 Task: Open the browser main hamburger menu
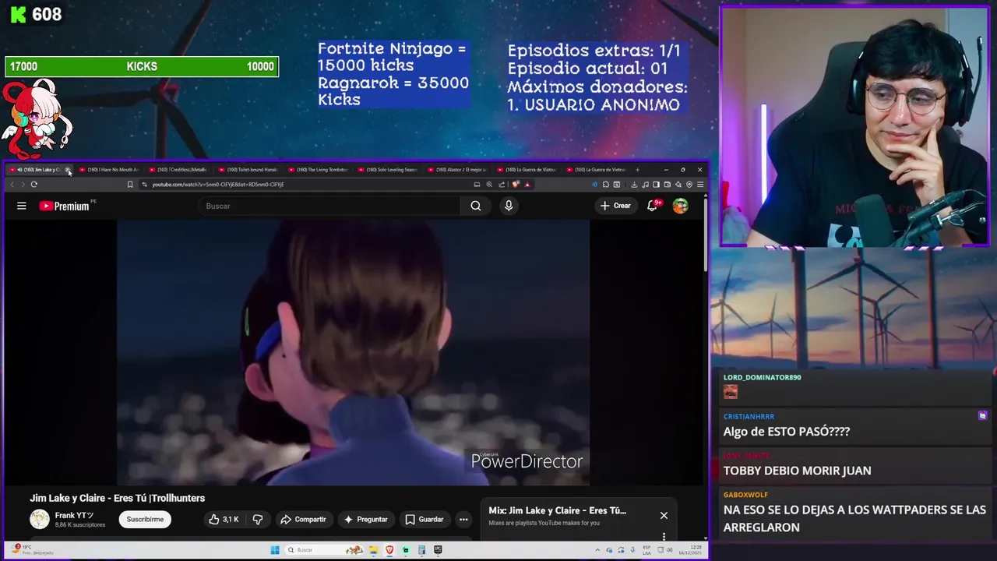tap(700, 185)
